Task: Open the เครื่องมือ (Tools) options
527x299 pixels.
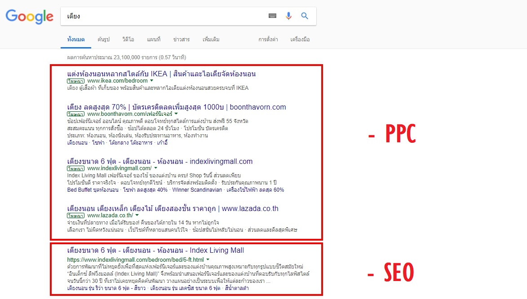Action: click(300, 40)
